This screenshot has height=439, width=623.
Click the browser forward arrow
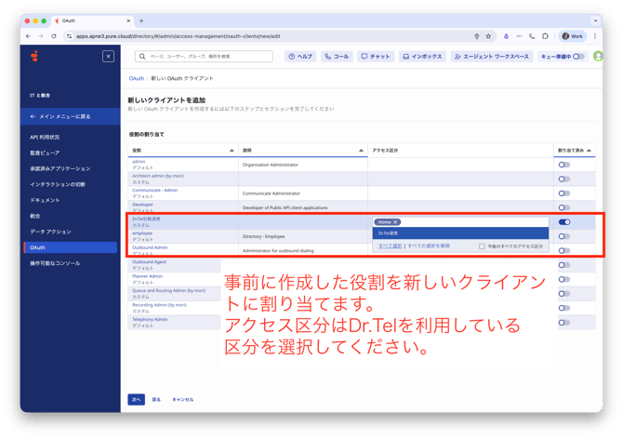[x=41, y=36]
